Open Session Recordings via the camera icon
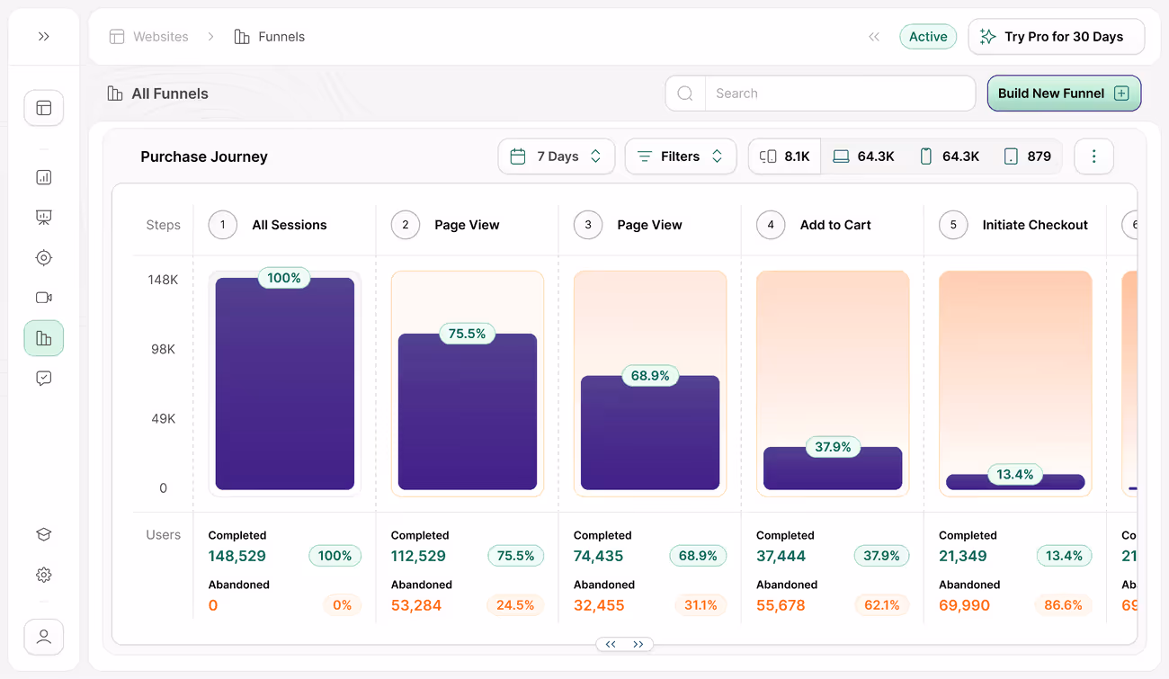 43,297
